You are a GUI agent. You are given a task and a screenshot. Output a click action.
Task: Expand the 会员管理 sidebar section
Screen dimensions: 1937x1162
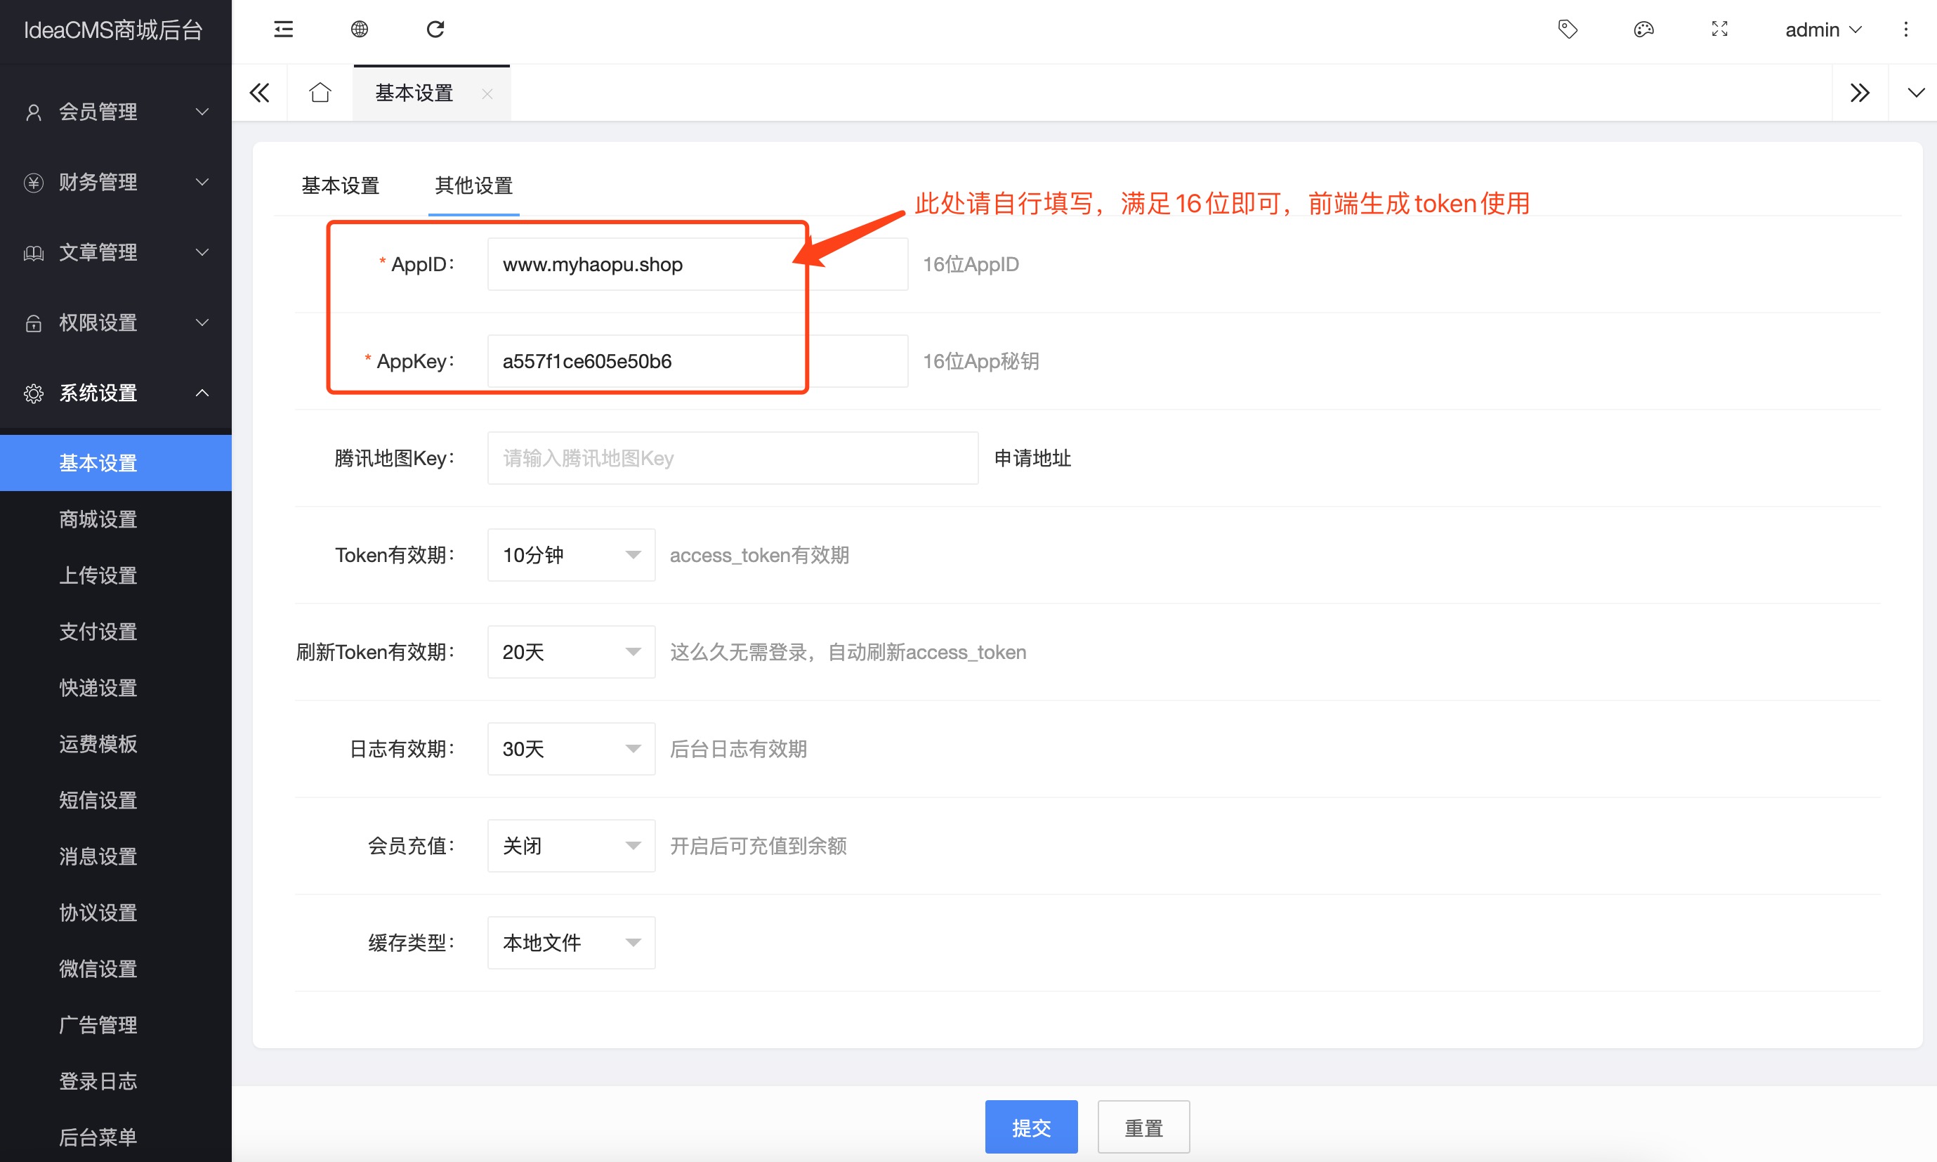[116, 112]
